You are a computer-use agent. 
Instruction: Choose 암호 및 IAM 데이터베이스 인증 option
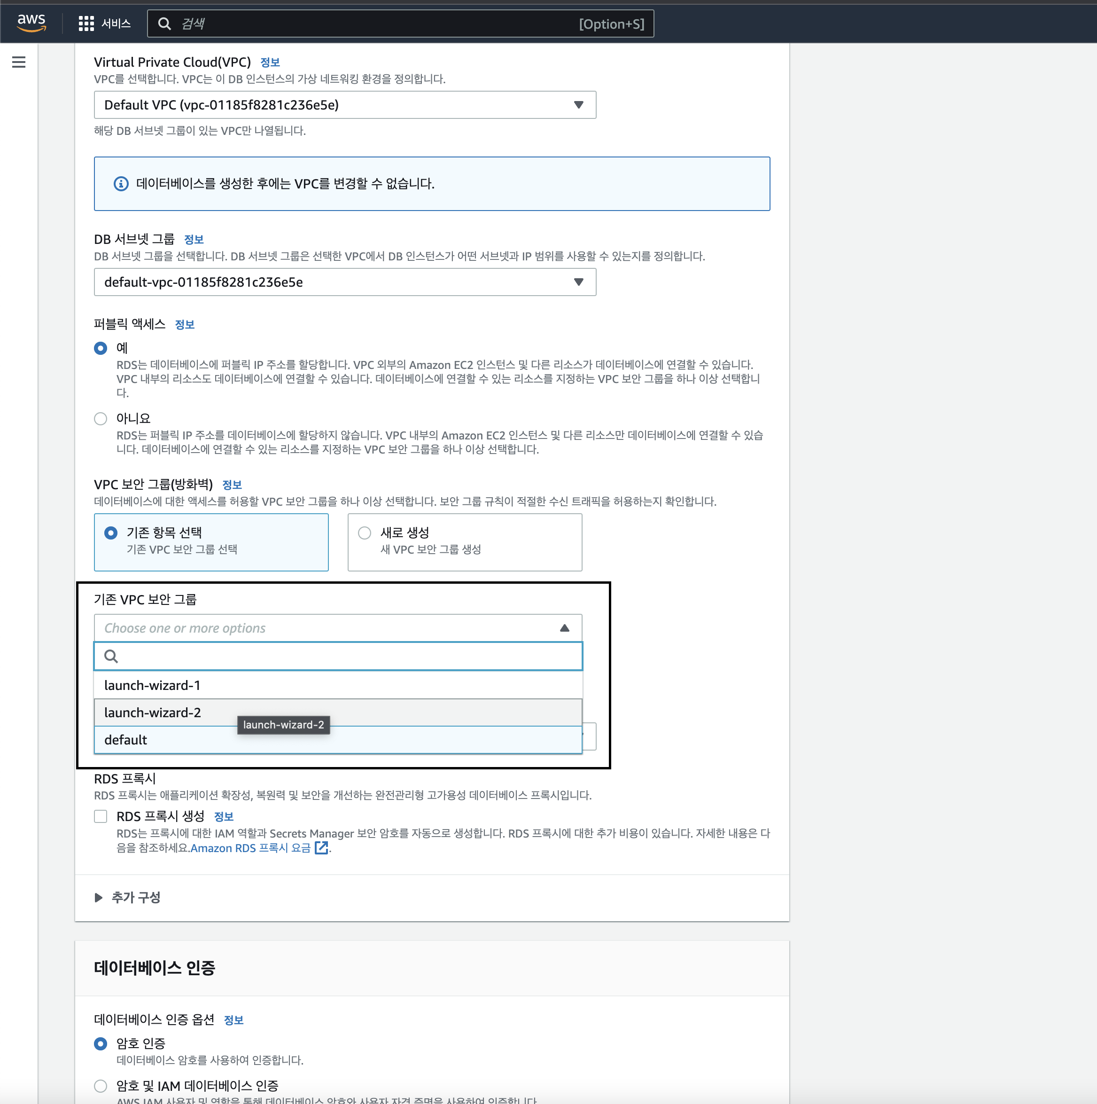(101, 1085)
